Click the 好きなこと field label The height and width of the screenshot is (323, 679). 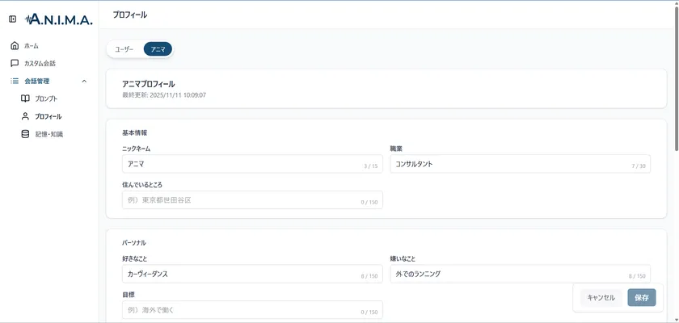pyautogui.click(x=135, y=258)
